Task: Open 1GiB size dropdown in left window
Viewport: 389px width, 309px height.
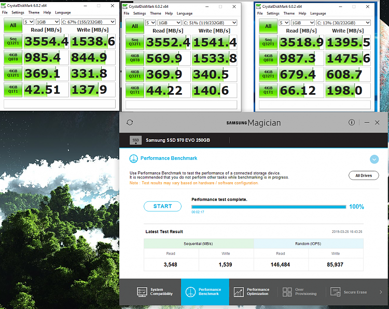Action: (48, 22)
